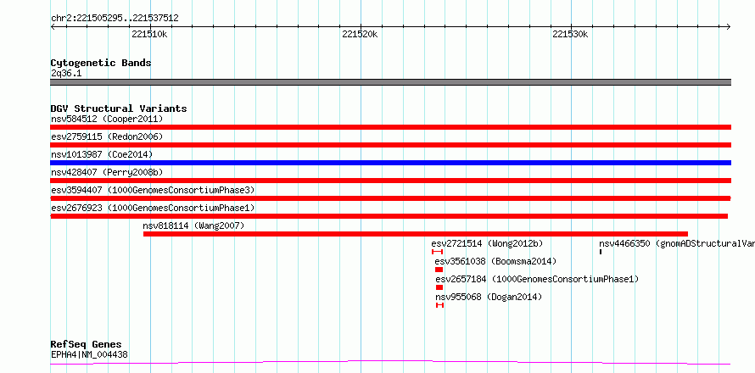Screen dimensions: 755x373
Task: Click the DGV Structural Variants track title
Action: (119, 109)
